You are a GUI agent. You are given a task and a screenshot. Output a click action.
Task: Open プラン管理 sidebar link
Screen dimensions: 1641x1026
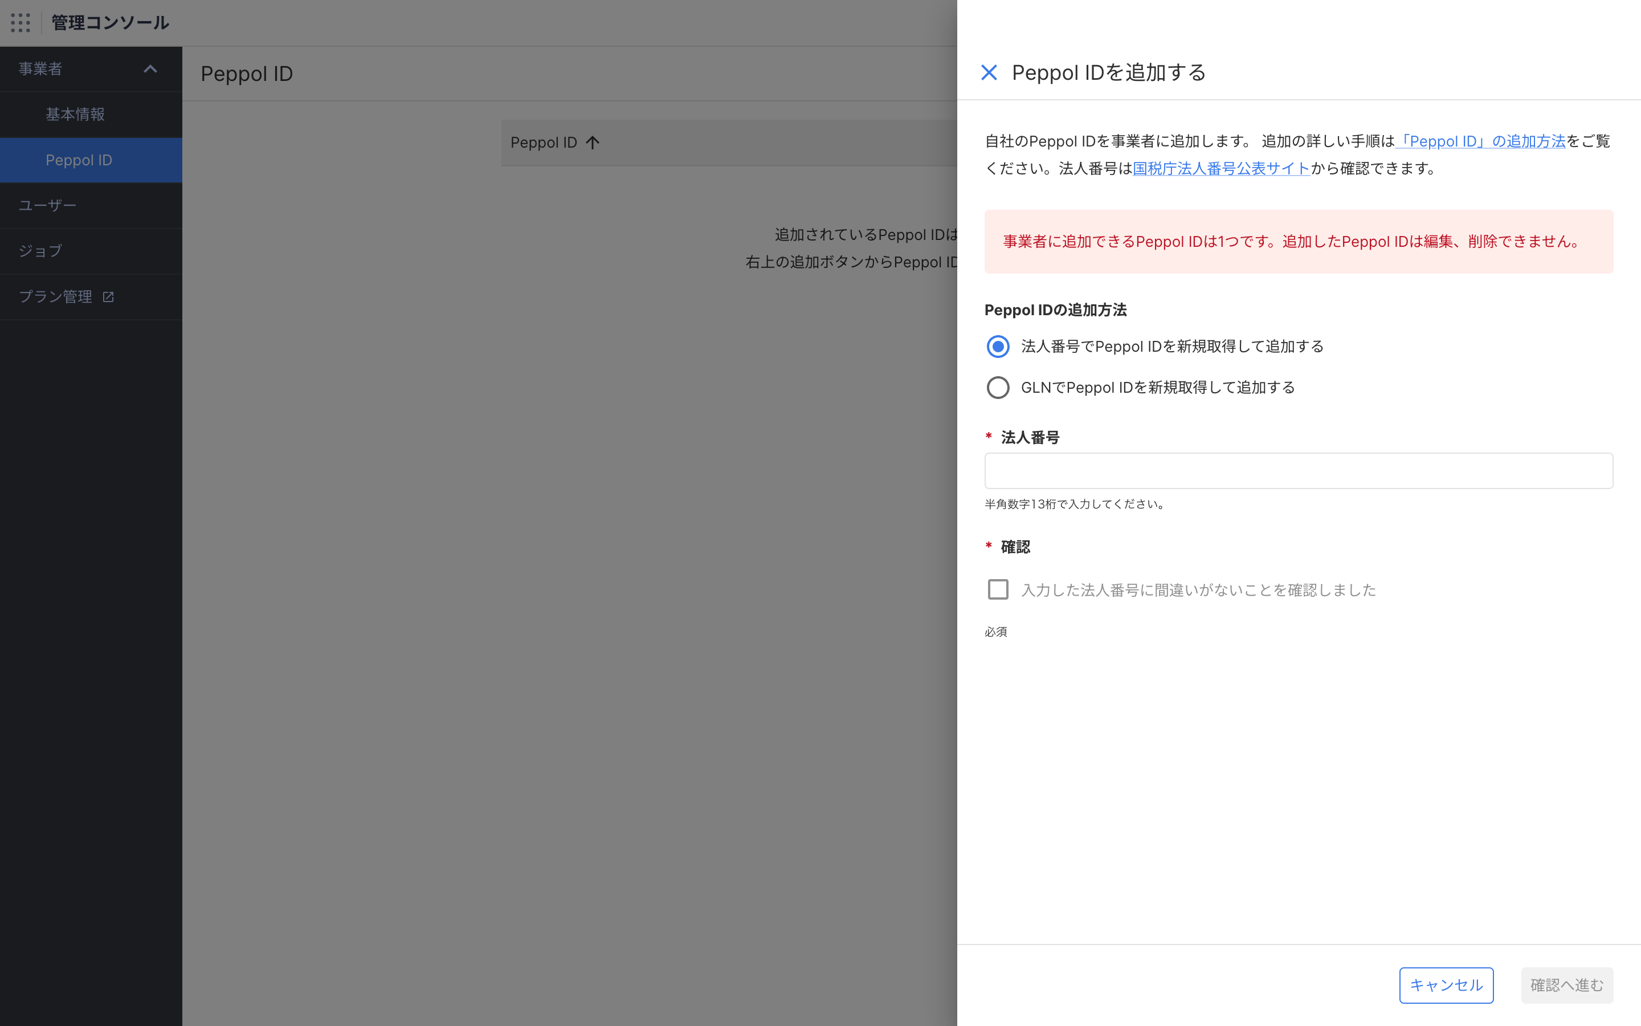click(56, 296)
